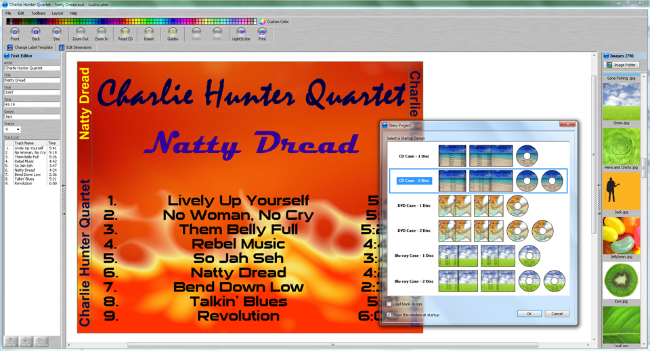Close the New Project dialog
This screenshot has height=351, width=650.
pos(567,124)
